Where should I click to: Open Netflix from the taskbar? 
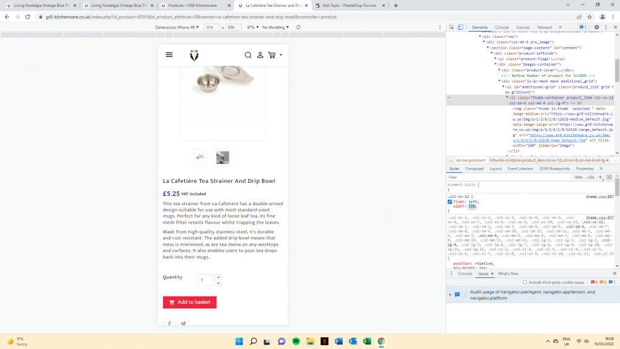(x=324, y=341)
